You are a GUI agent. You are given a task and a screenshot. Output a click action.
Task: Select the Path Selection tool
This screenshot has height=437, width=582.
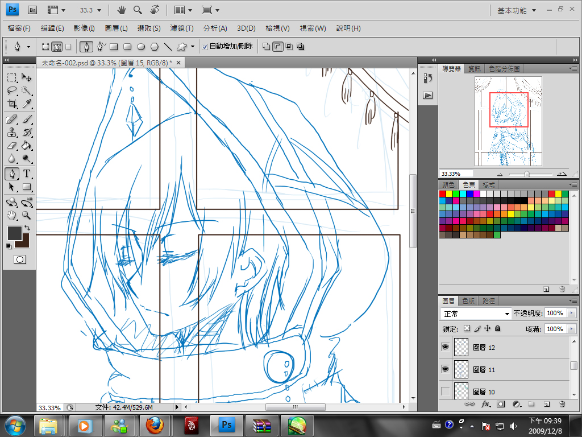click(x=12, y=187)
